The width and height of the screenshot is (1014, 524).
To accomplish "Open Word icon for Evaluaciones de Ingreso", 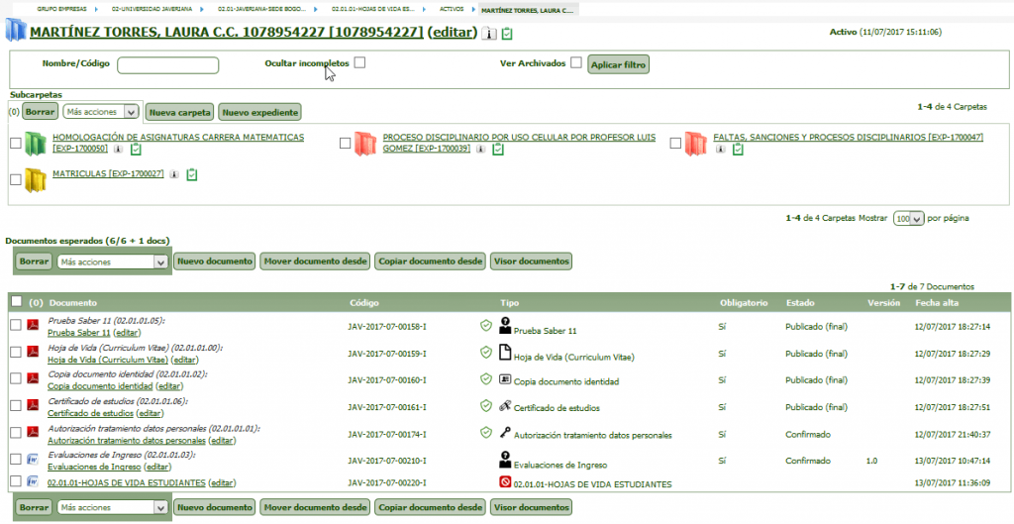I will 33,460.
